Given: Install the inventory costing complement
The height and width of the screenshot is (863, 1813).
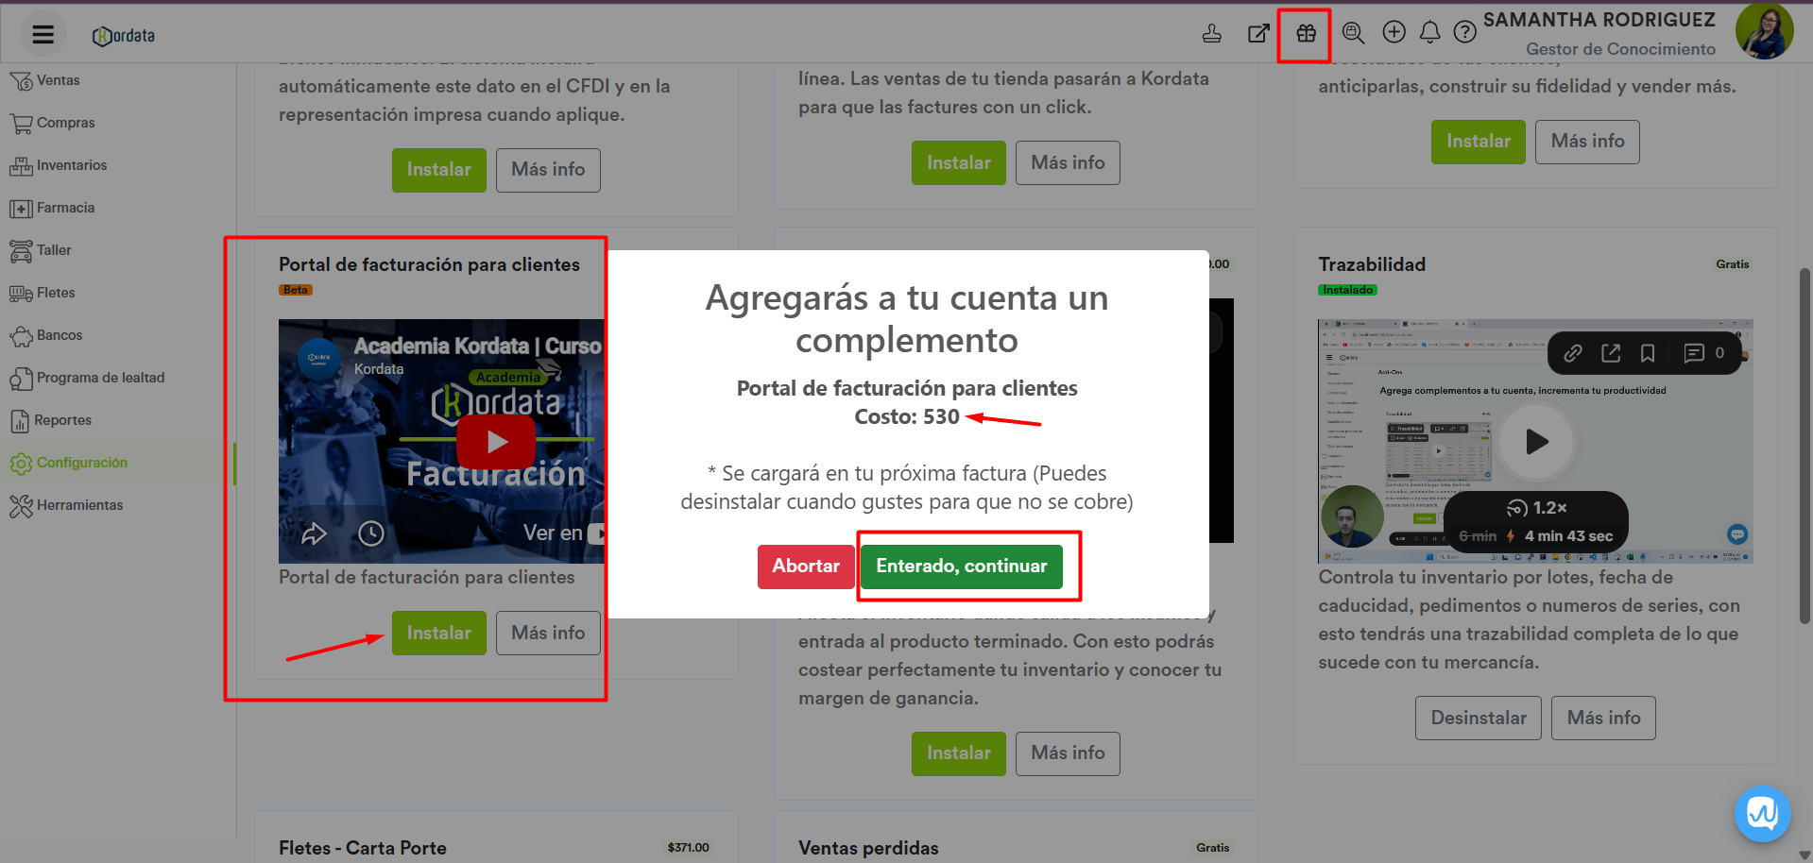Looking at the screenshot, I should 959,753.
